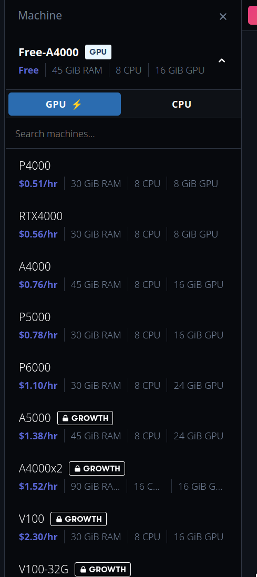
Task: Click the GROWTH lock badge beside A4000x2
Action: pos(97,468)
